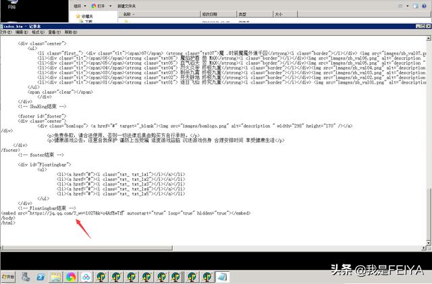Click the paragraph starting with 免责条款
432x284 pixels.
pos(124,136)
